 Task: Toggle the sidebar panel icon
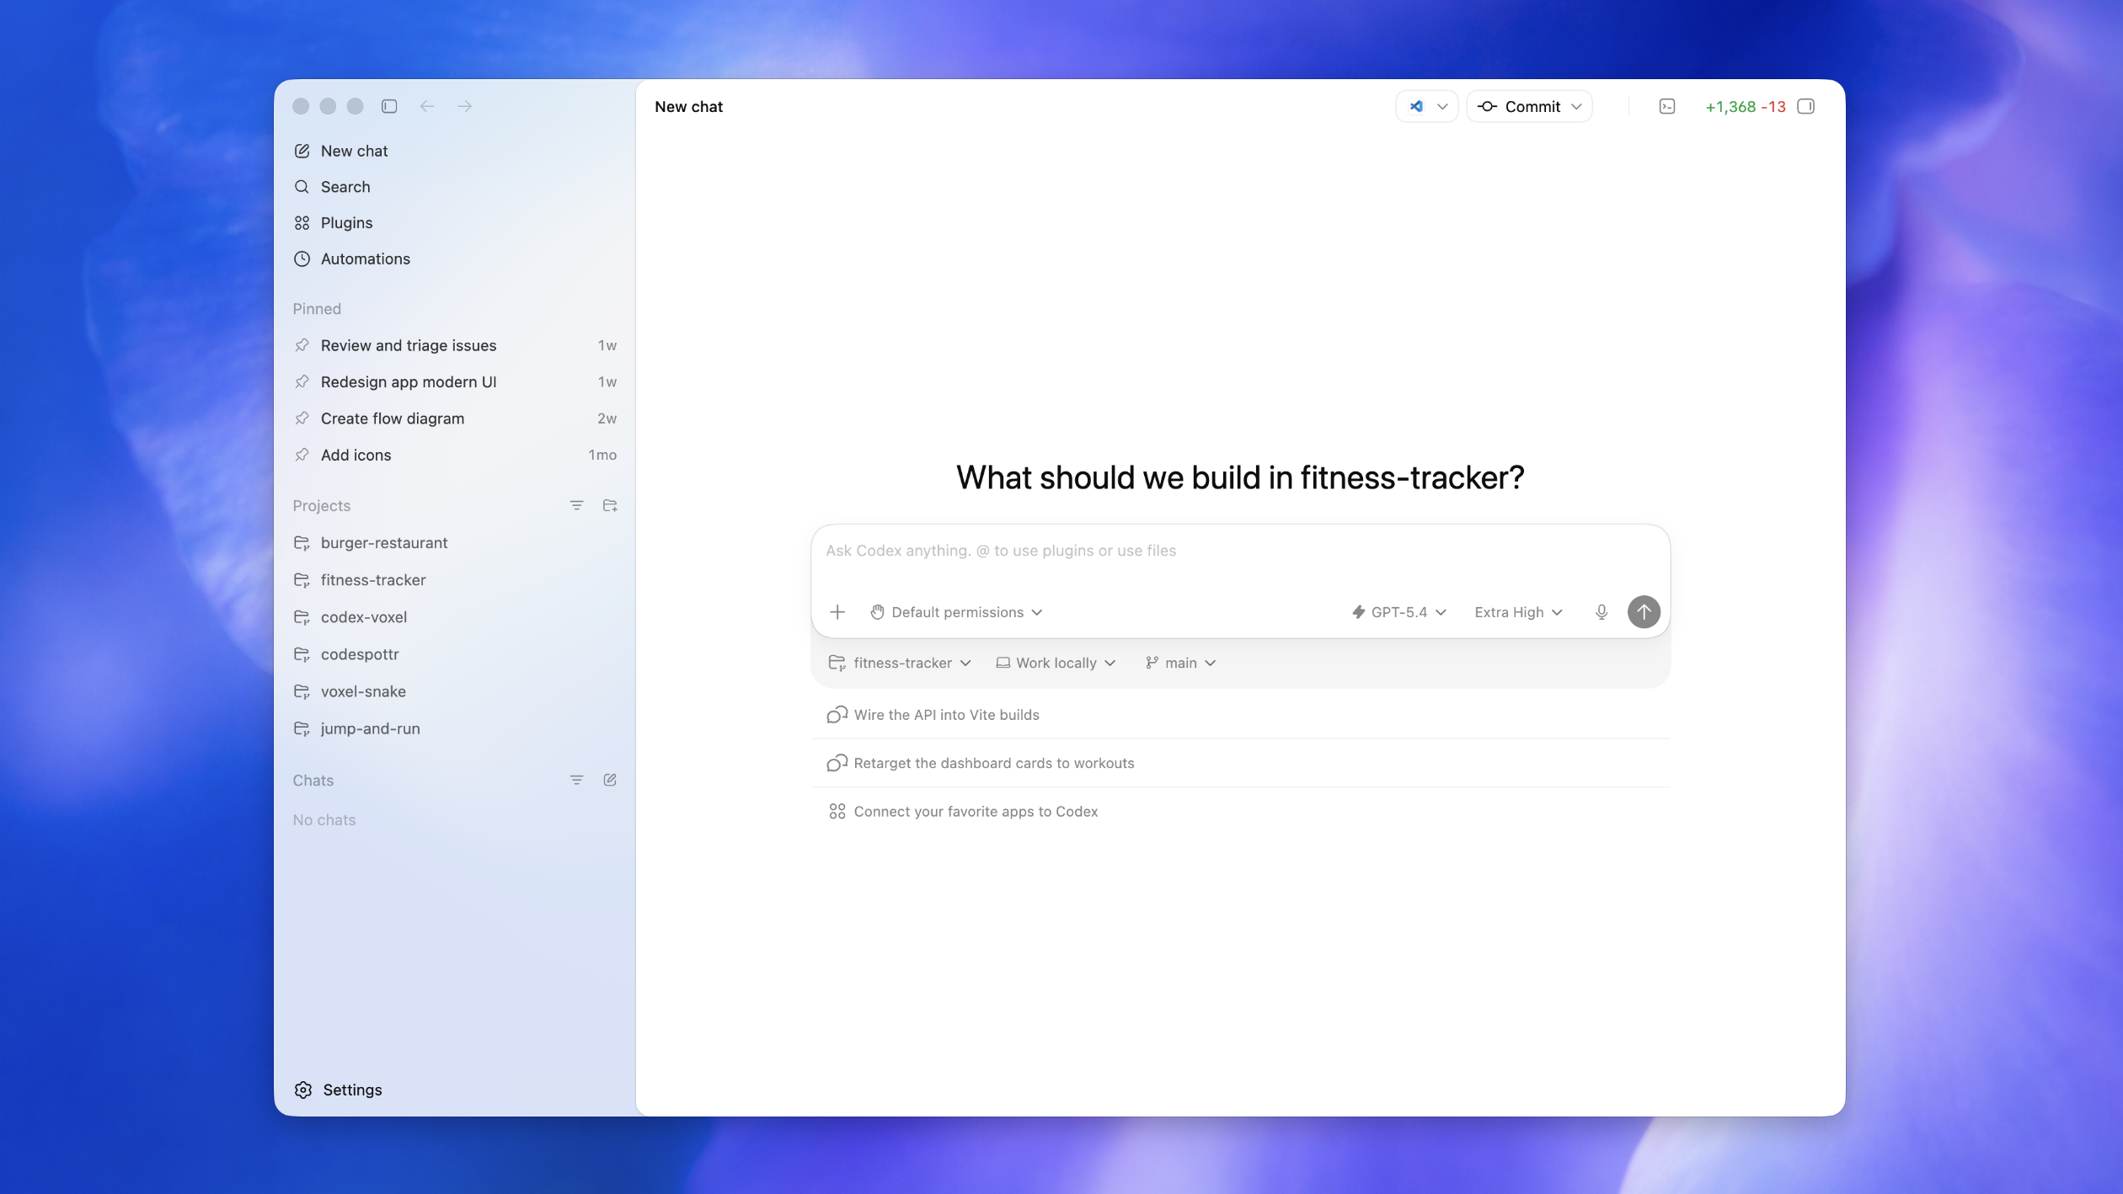[x=389, y=106]
